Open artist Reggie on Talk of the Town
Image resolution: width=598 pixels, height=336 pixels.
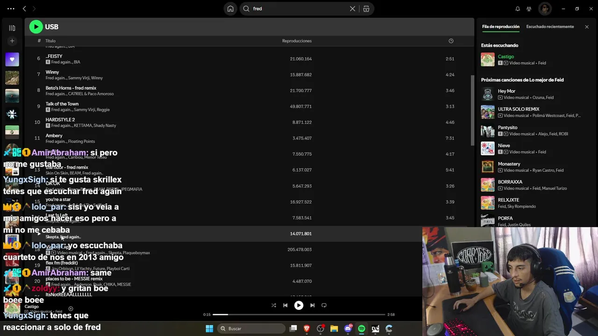coord(103,110)
